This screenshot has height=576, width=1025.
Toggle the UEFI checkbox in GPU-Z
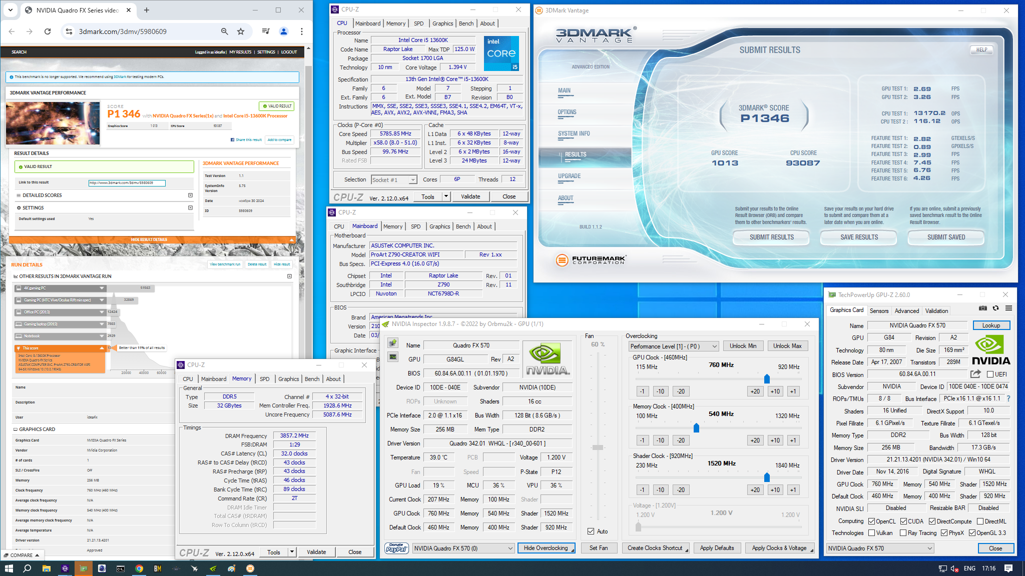(990, 374)
